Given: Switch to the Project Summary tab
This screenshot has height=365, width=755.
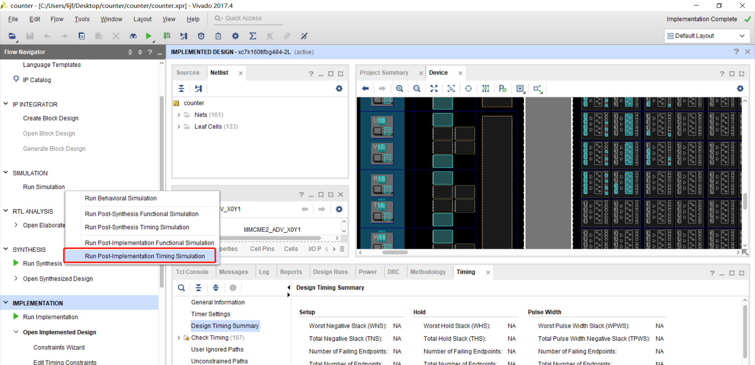Looking at the screenshot, I should [384, 73].
